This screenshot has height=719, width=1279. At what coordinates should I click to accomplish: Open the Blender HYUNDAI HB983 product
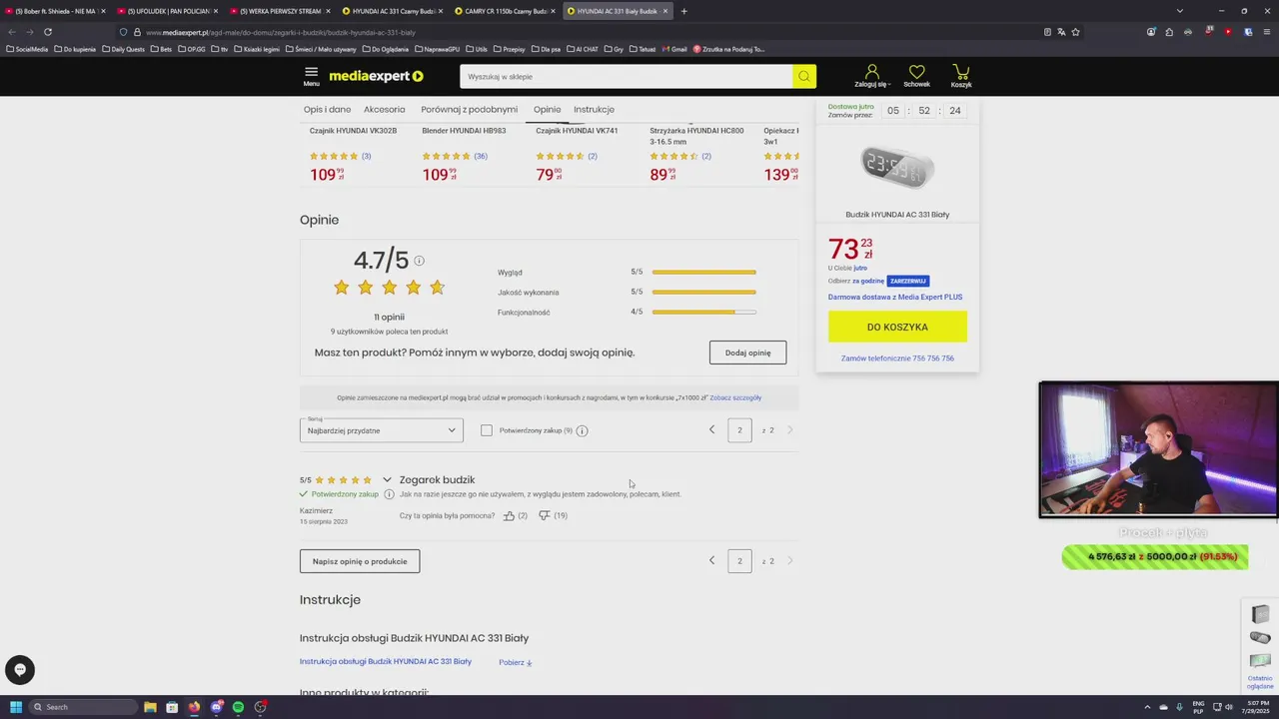(464, 131)
